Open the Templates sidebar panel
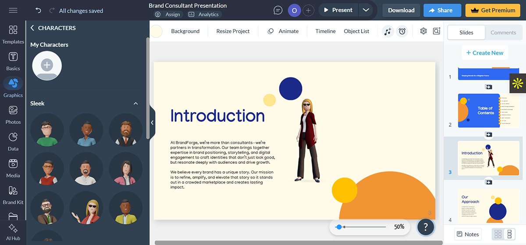 coord(13,34)
